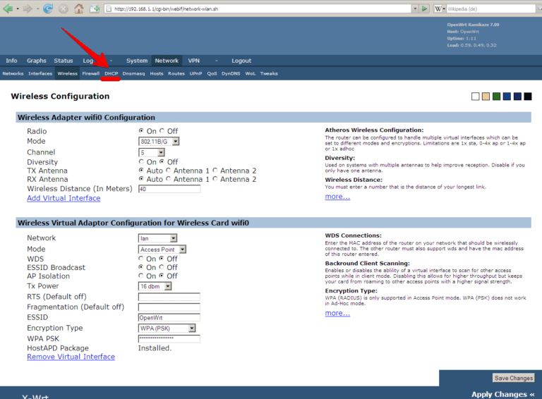Viewport: 542px width, 399px height.
Task: Click the stop loading icon
Action: [64, 8]
